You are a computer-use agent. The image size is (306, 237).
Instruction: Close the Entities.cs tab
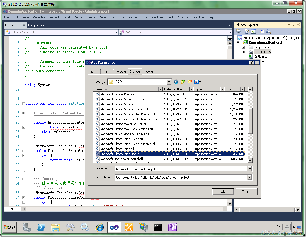coord(24,25)
